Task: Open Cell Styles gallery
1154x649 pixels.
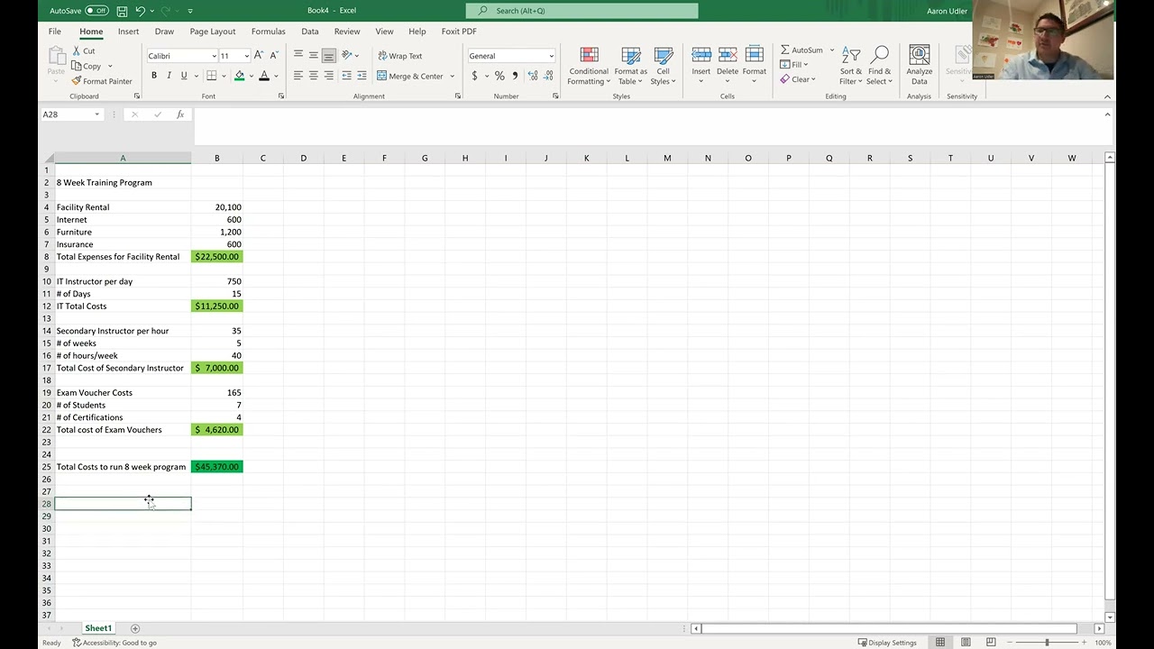Action: click(664, 66)
